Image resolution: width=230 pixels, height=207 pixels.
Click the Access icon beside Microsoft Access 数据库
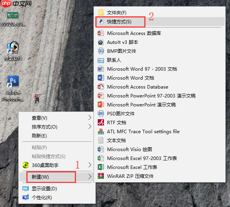pos(101,33)
